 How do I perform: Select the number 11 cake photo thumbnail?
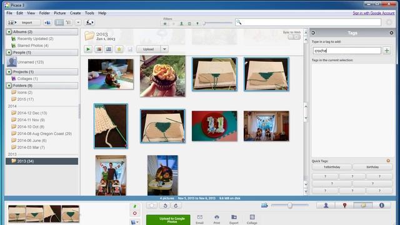214,126
